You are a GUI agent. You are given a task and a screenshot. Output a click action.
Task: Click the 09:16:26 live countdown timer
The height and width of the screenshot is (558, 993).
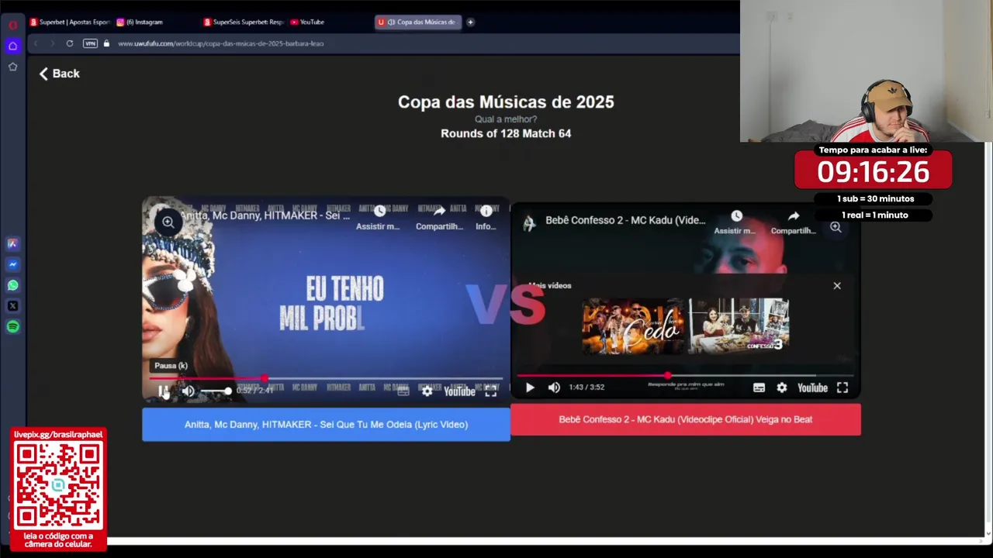(873, 172)
